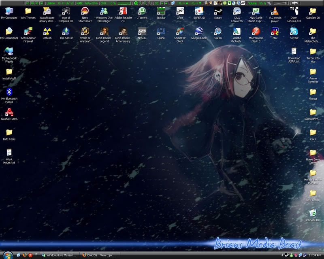Open Download ASAP.txt file
Screen dimensions: 324x259
pos(294,55)
